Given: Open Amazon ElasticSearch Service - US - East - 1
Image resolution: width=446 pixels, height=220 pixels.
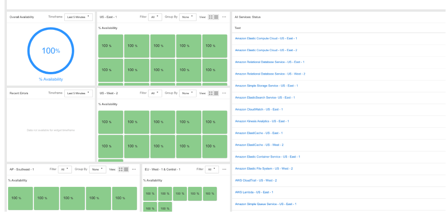Looking at the screenshot, I should click(x=265, y=98).
